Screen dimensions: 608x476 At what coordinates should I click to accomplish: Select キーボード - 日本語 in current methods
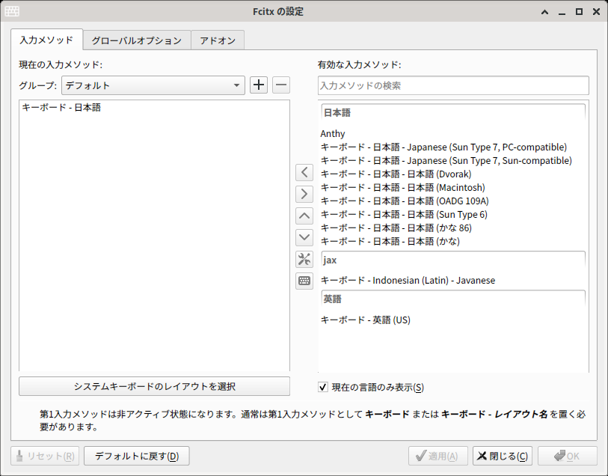click(154, 108)
